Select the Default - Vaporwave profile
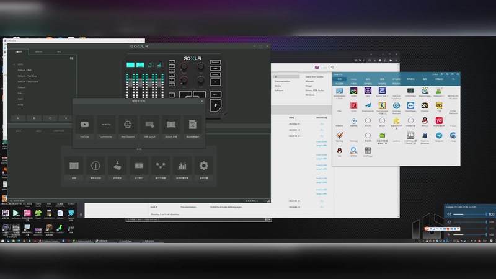 click(x=28, y=82)
